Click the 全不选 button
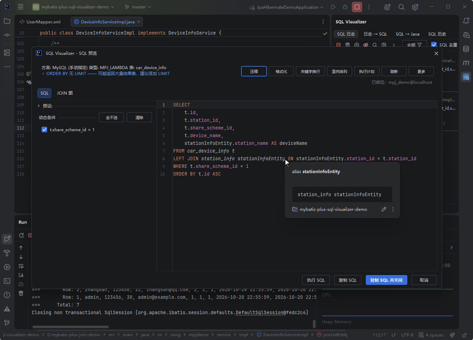473x340 pixels. tap(112, 118)
